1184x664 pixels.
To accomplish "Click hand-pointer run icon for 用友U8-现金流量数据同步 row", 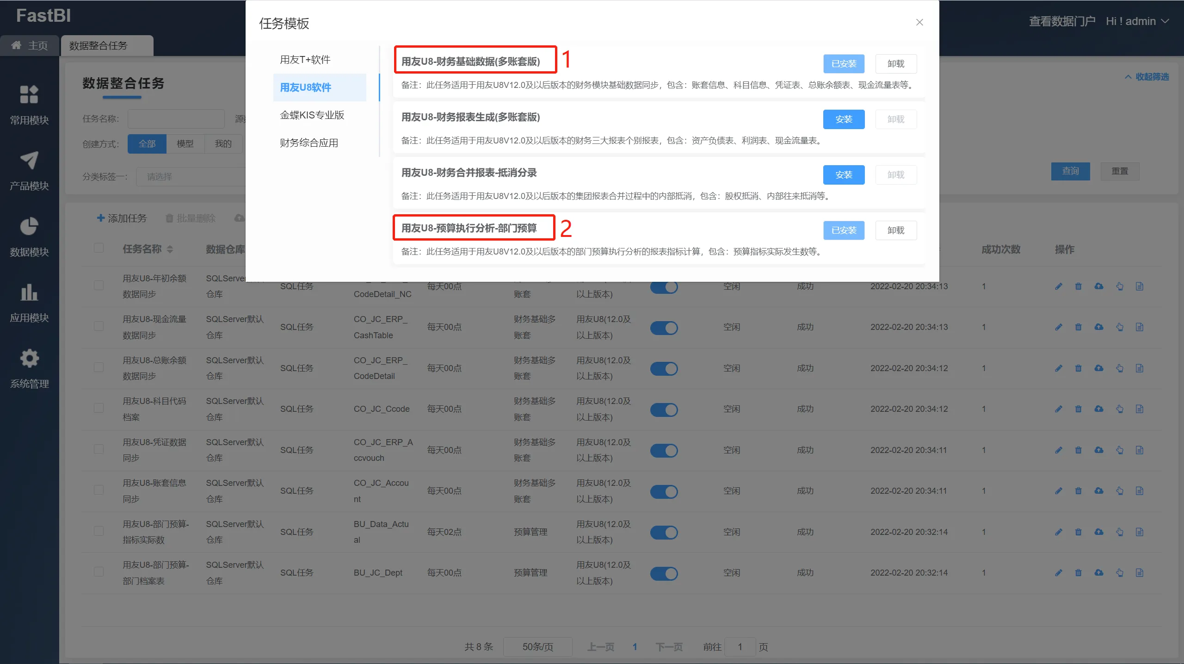I will (1119, 327).
